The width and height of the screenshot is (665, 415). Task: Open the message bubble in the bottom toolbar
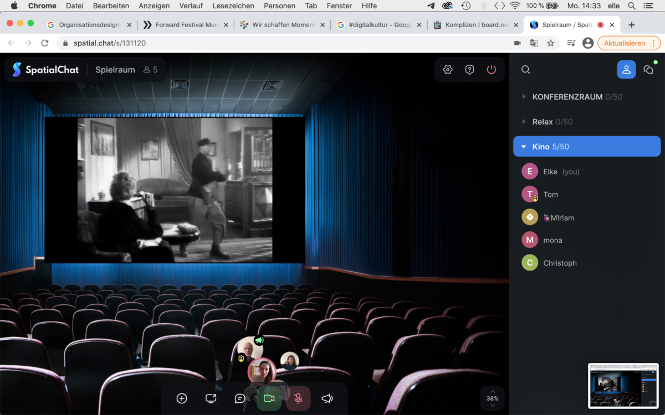239,398
